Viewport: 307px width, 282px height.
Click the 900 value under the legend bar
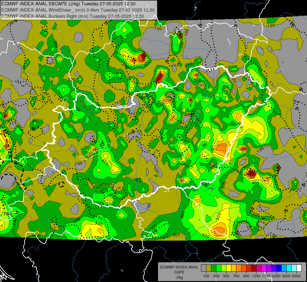pos(246,276)
